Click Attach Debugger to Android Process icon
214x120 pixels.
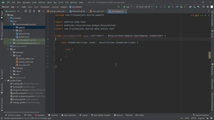(x=181, y=7)
